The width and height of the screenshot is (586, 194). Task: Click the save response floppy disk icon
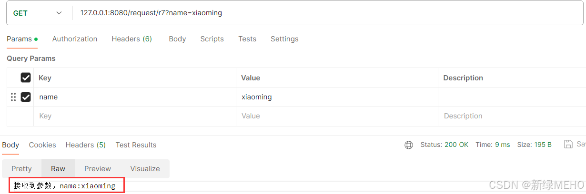coord(568,144)
